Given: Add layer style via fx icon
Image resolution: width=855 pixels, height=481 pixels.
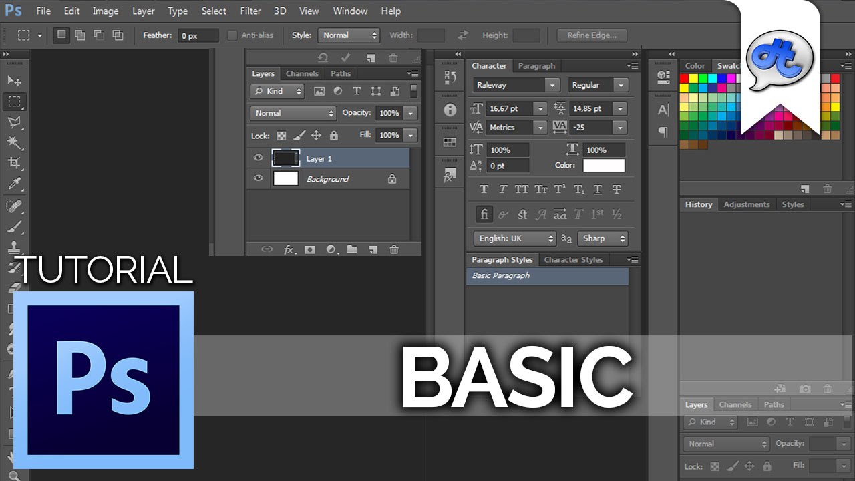Looking at the screenshot, I should pyautogui.click(x=289, y=249).
